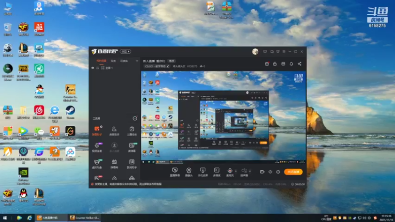The image size is (395, 222).
Task: Add a multimedia source
Action: click(217, 172)
